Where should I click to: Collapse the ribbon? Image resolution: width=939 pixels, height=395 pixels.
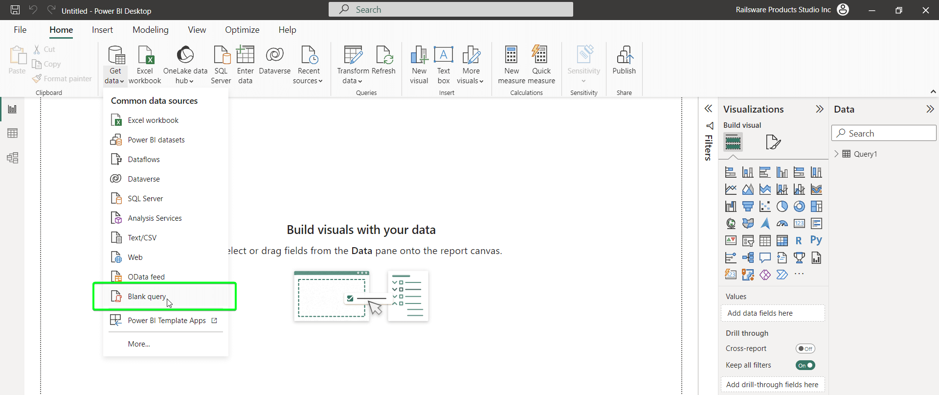coord(933,92)
